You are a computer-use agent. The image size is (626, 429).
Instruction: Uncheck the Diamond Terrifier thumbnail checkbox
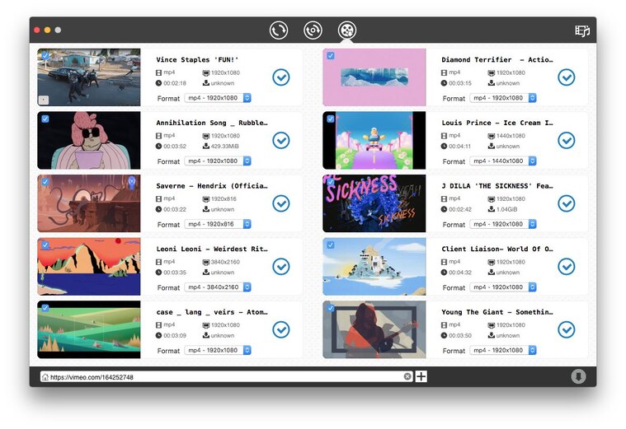(331, 56)
